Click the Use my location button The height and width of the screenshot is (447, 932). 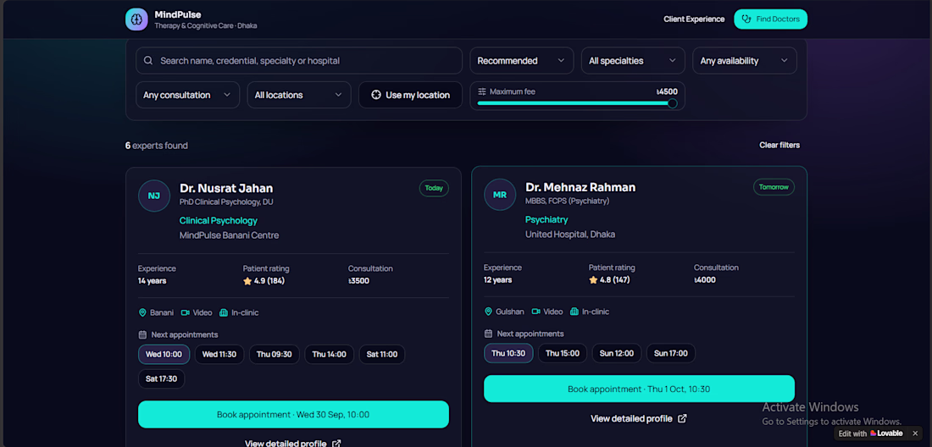pos(410,95)
